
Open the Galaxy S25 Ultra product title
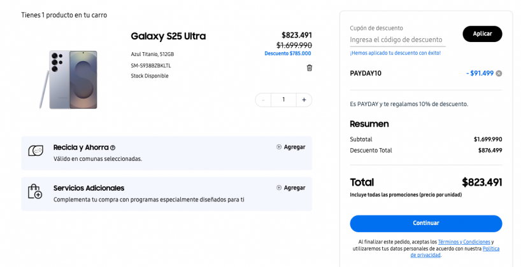point(168,36)
